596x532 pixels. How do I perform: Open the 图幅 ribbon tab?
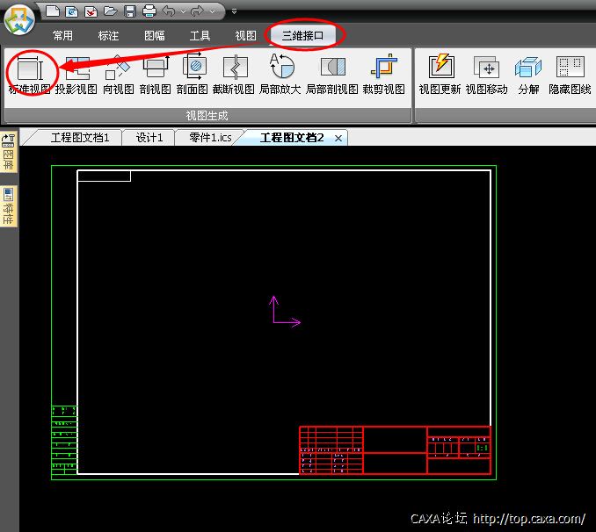tap(155, 36)
